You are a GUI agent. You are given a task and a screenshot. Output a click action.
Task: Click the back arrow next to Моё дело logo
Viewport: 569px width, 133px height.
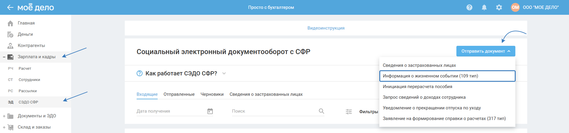click(10, 7)
